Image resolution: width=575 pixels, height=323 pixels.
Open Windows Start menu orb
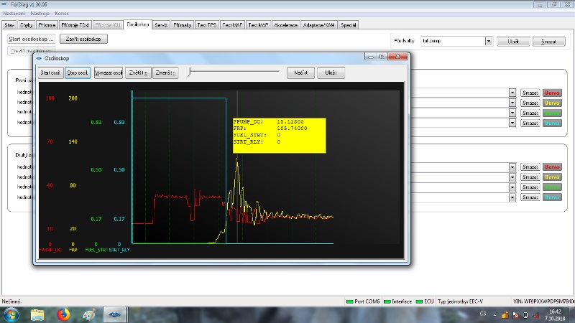12,314
